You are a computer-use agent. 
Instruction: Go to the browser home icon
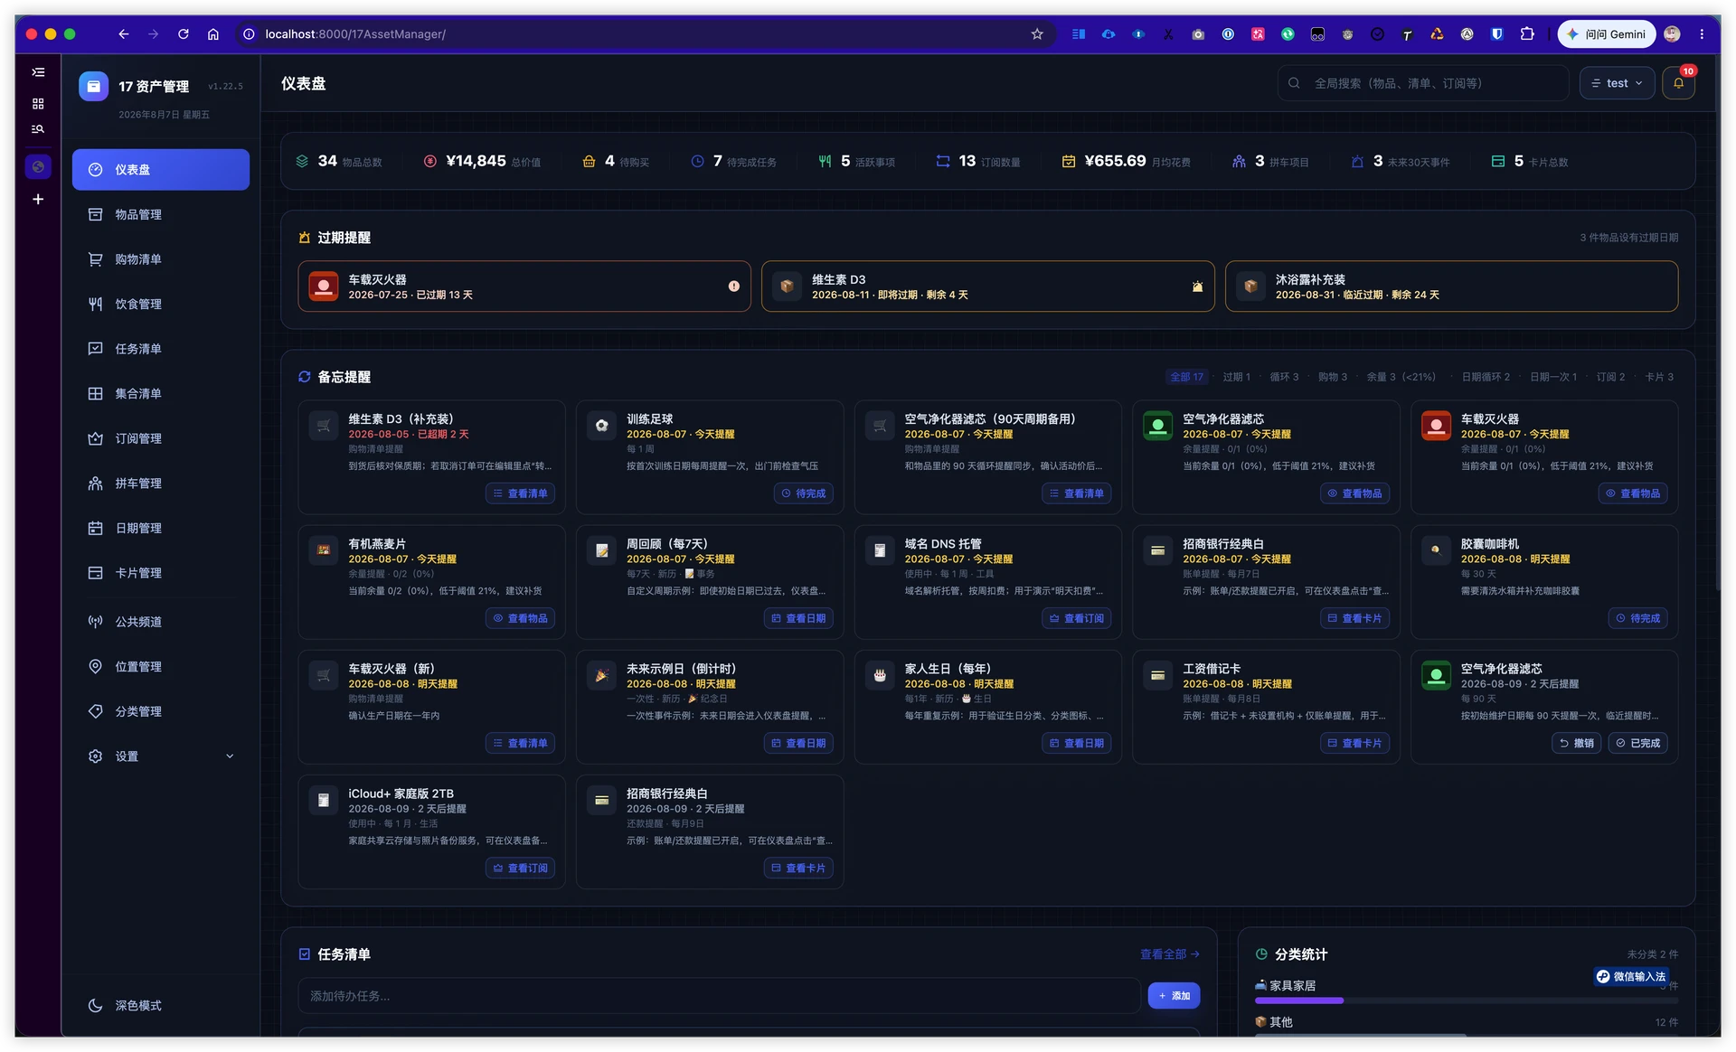213,34
